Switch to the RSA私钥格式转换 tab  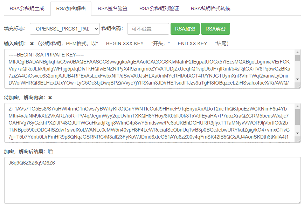[210, 8]
